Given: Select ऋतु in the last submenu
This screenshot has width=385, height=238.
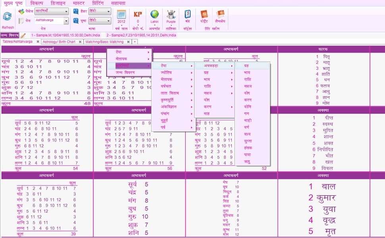Looking at the screenshot, I should pyautogui.click(x=252, y=162).
